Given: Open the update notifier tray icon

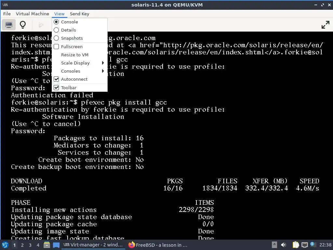Looking at the screenshot, I should point(313,244).
